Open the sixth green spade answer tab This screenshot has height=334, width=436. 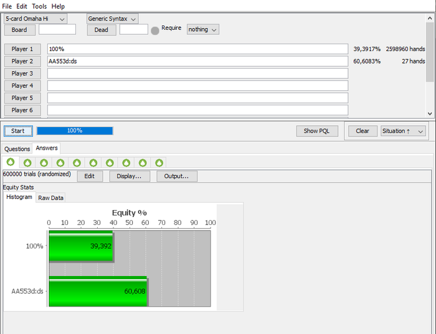[x=93, y=163]
